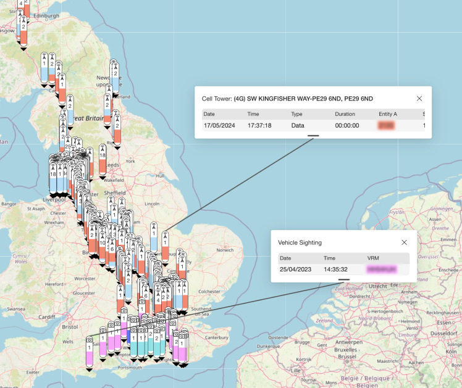
Task: Select the 17/05/2024 date cell in Cell Tower row
Action: click(216, 125)
